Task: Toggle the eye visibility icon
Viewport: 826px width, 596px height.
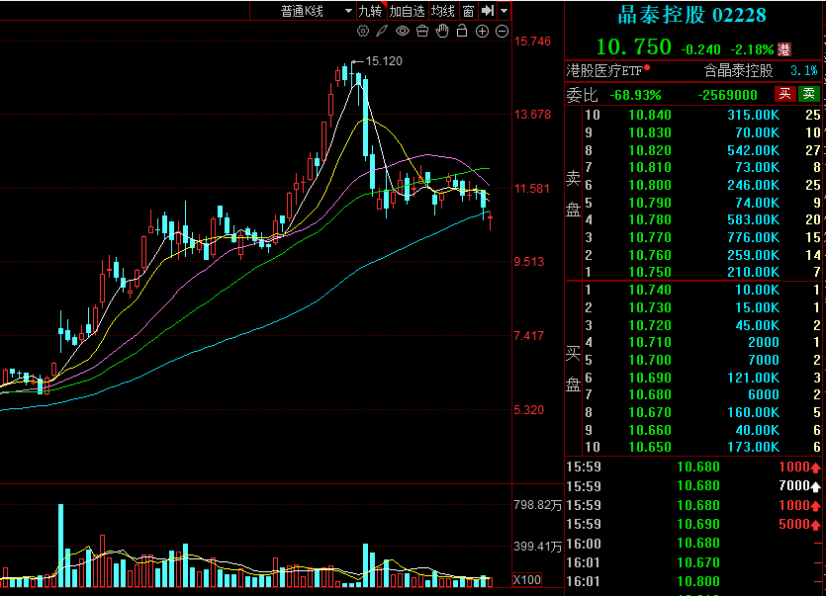Action: (403, 32)
